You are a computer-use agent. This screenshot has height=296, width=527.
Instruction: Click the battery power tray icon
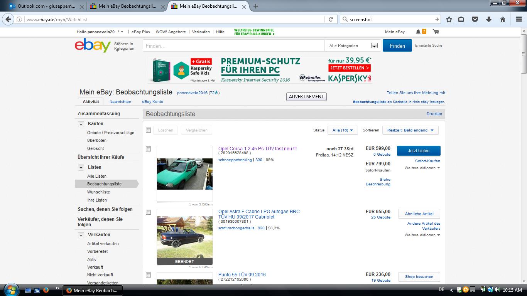click(x=483, y=290)
